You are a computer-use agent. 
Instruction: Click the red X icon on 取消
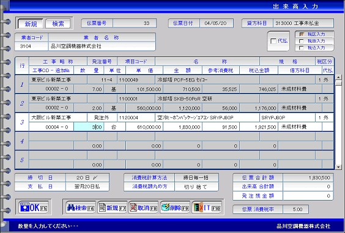133,207
